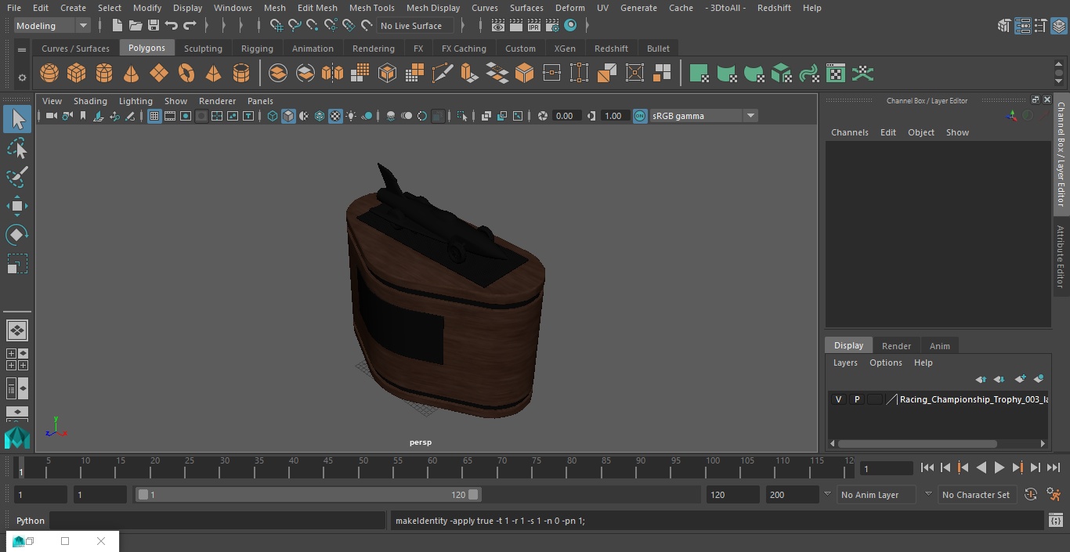This screenshot has height=552, width=1070.
Task: Click the Redo arrow icon
Action: point(190,26)
